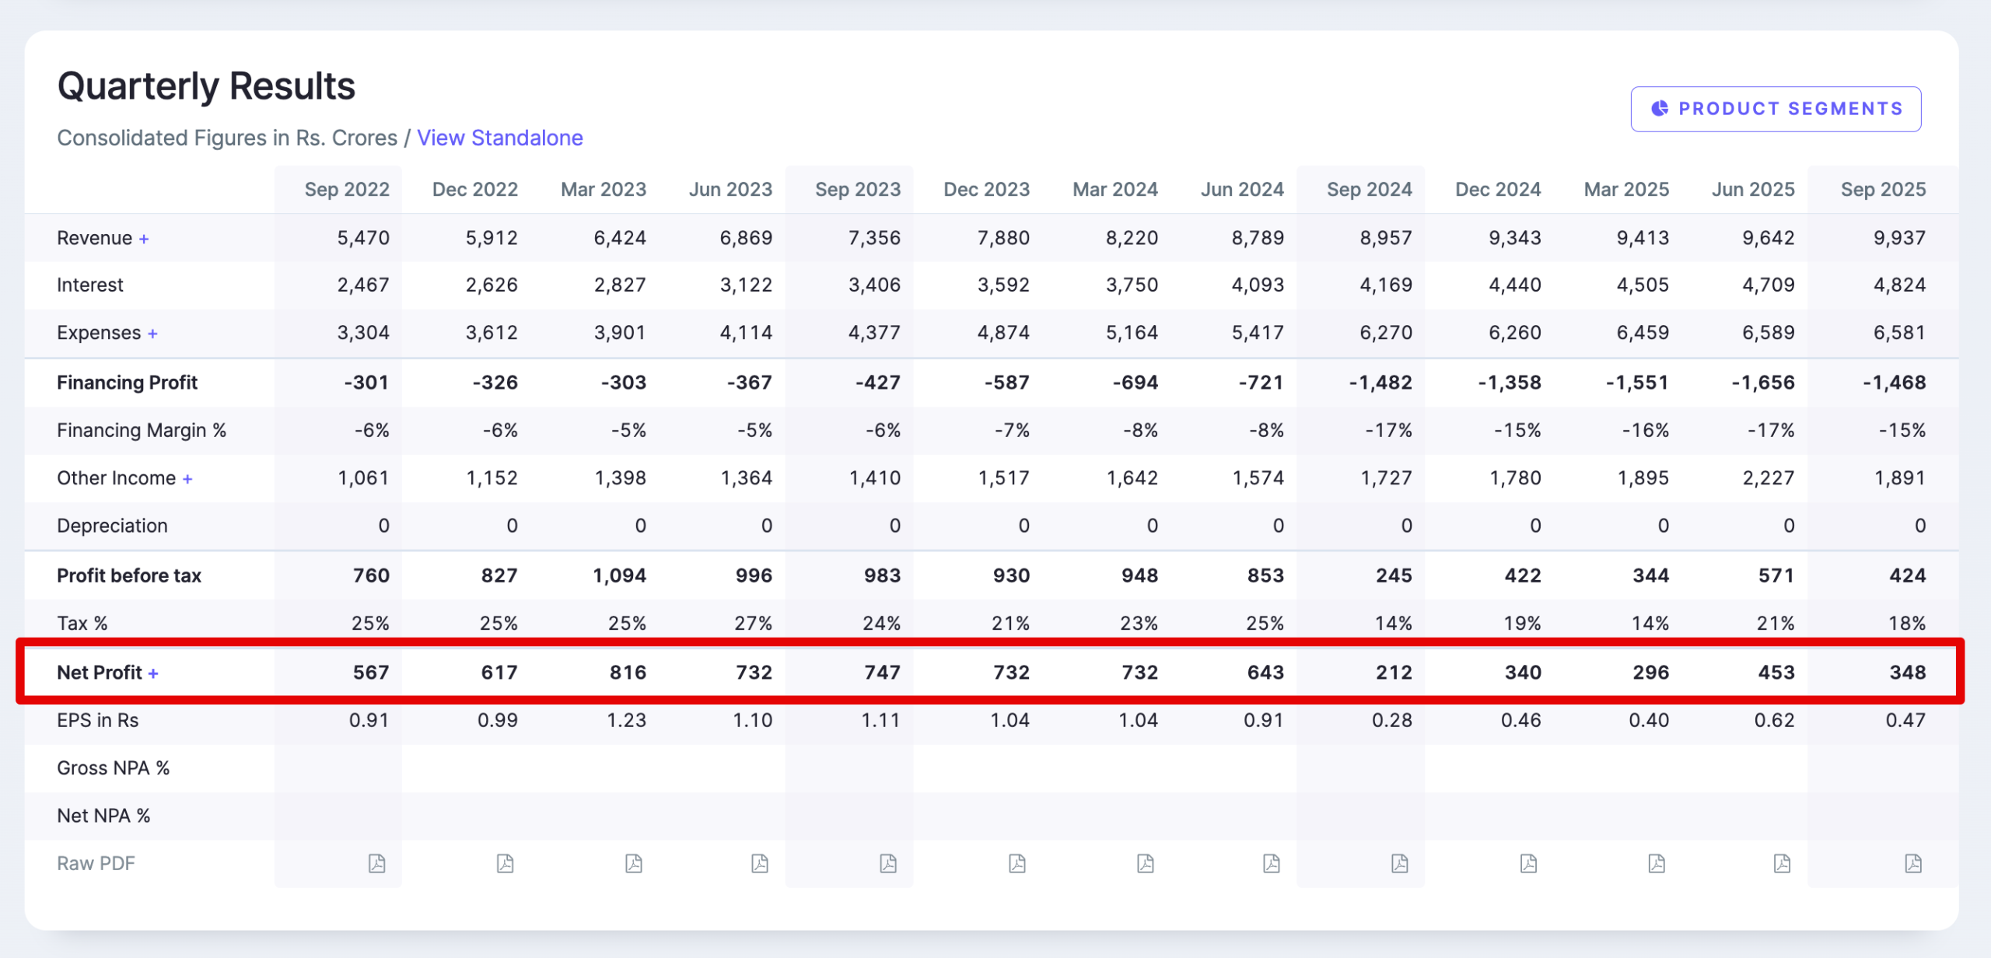Viewport: 1991px width, 958px height.
Task: Download the Sep 2022 Raw PDF
Action: 377,863
